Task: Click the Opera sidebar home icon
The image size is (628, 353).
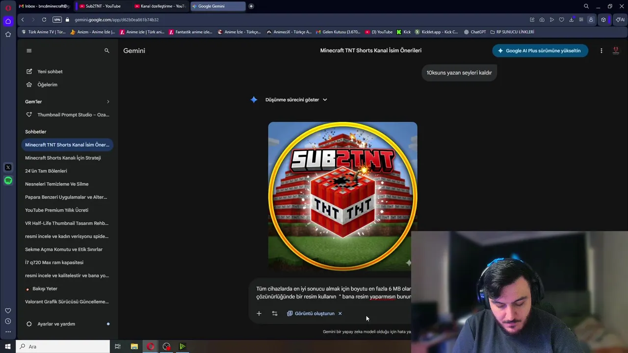Action: [8, 21]
